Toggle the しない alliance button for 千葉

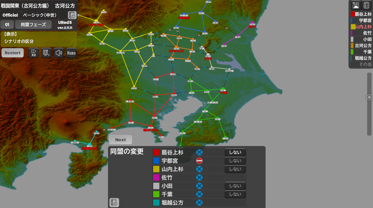pyautogui.click(x=235, y=194)
